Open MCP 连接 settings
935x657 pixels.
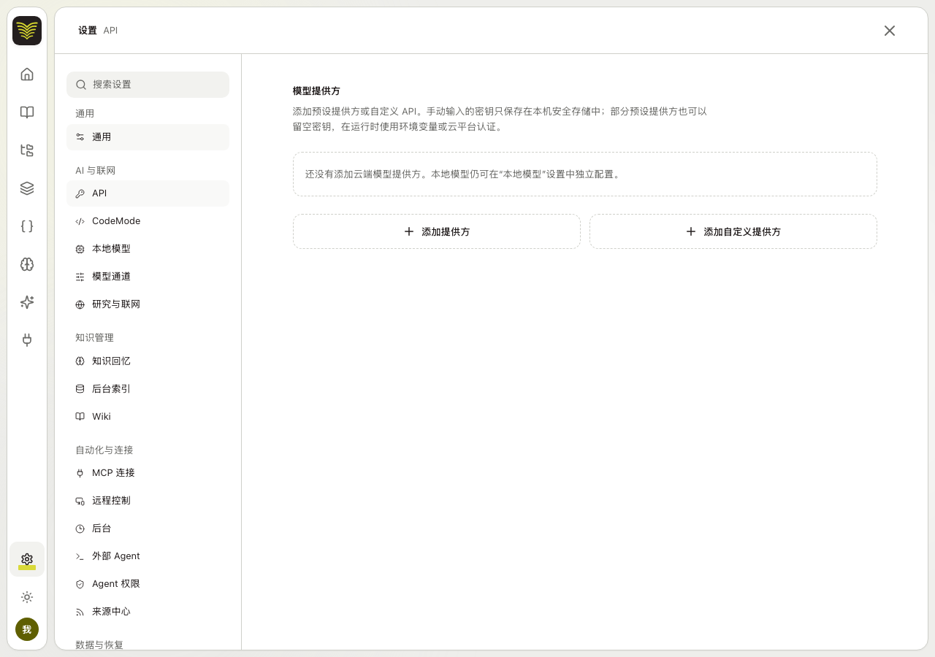tap(148, 473)
